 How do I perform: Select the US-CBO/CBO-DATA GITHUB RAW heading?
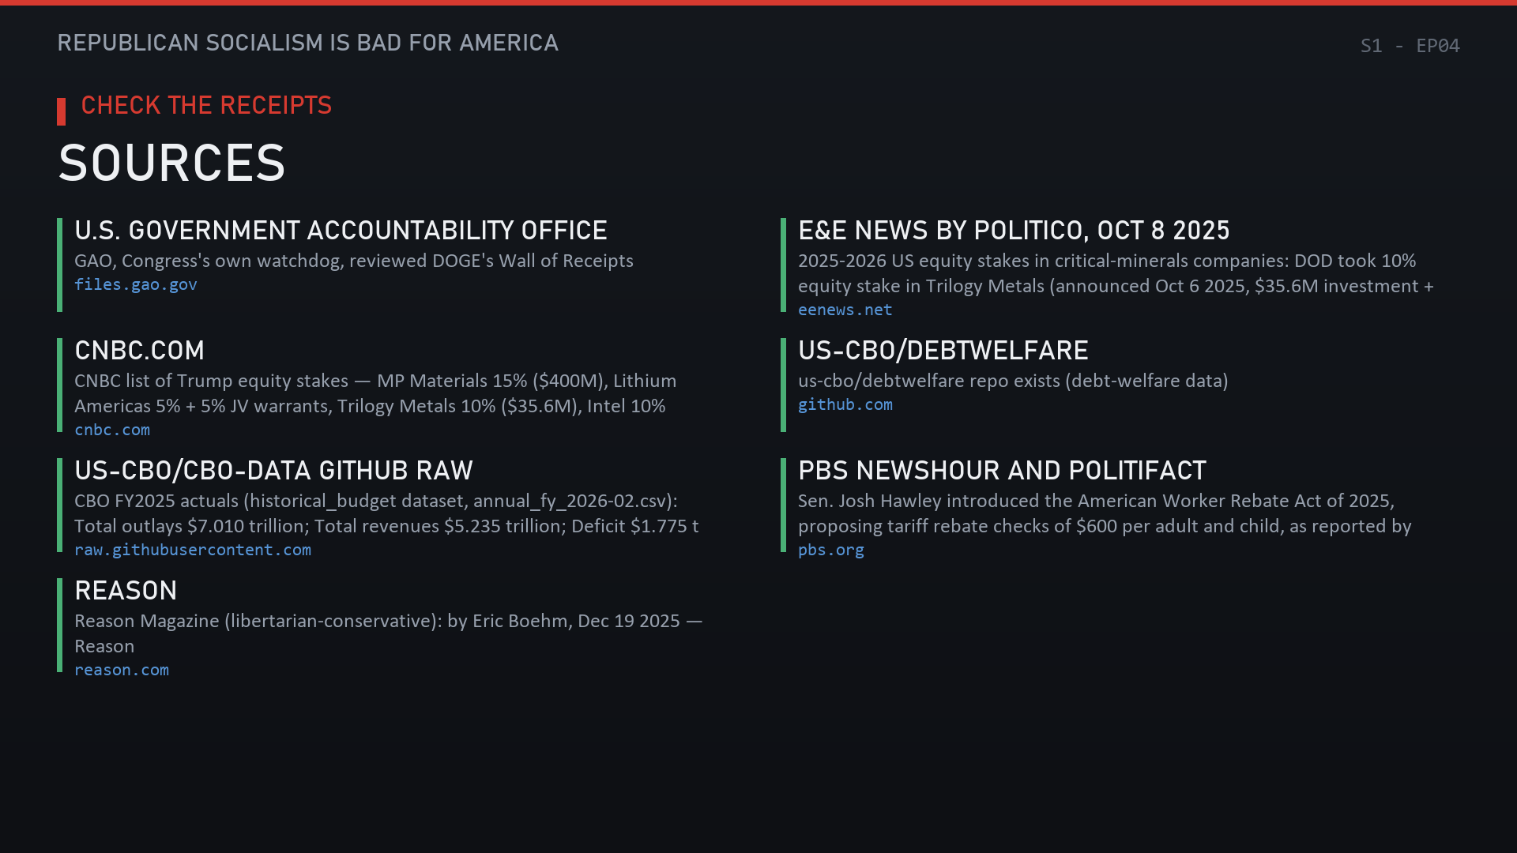pyautogui.click(x=273, y=471)
